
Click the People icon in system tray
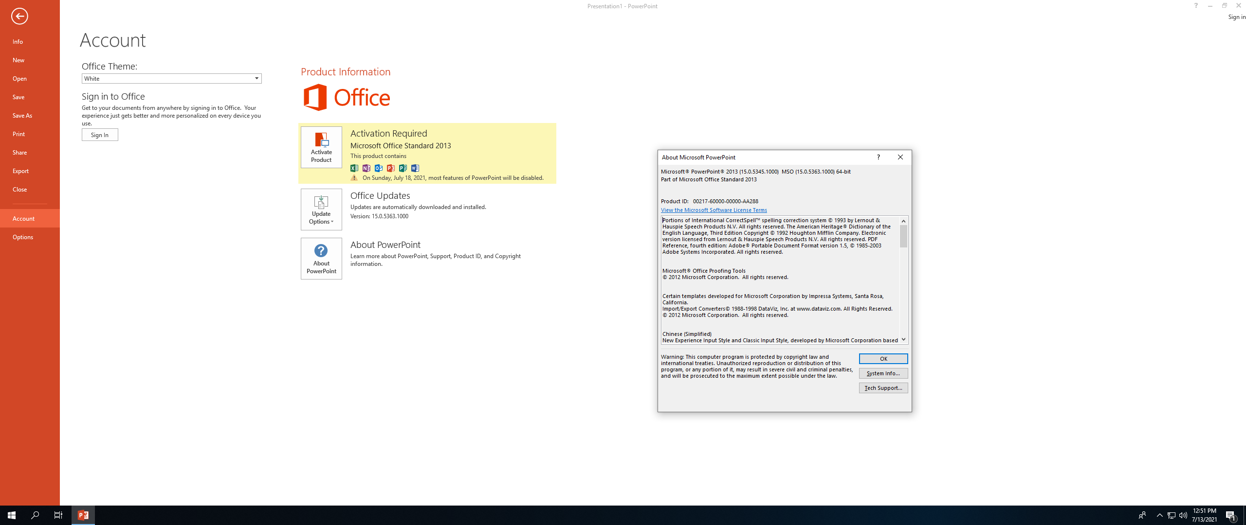coord(1142,515)
